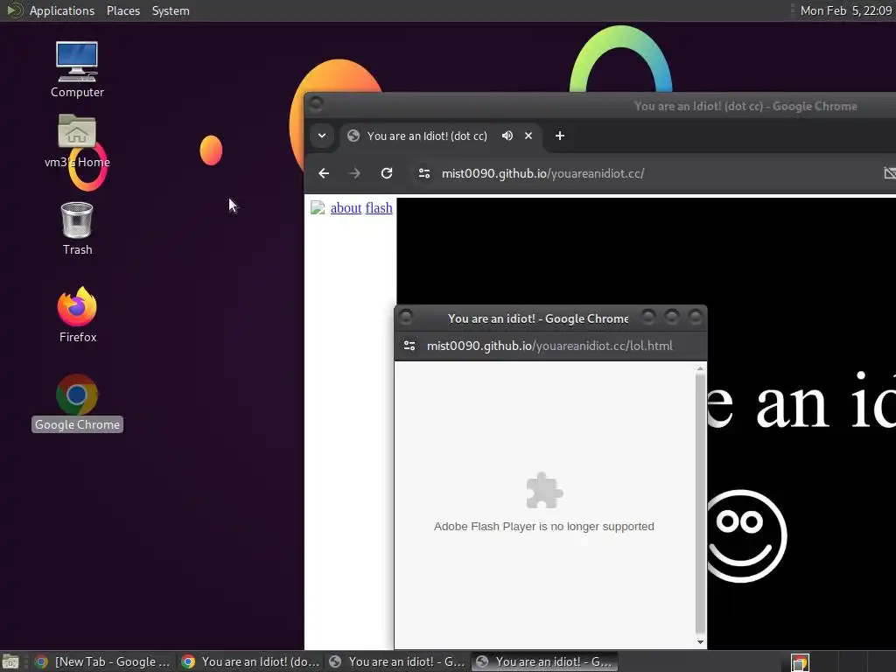896x672 pixels.
Task: Click the tray icon in bottom panel
Action: pos(800,662)
